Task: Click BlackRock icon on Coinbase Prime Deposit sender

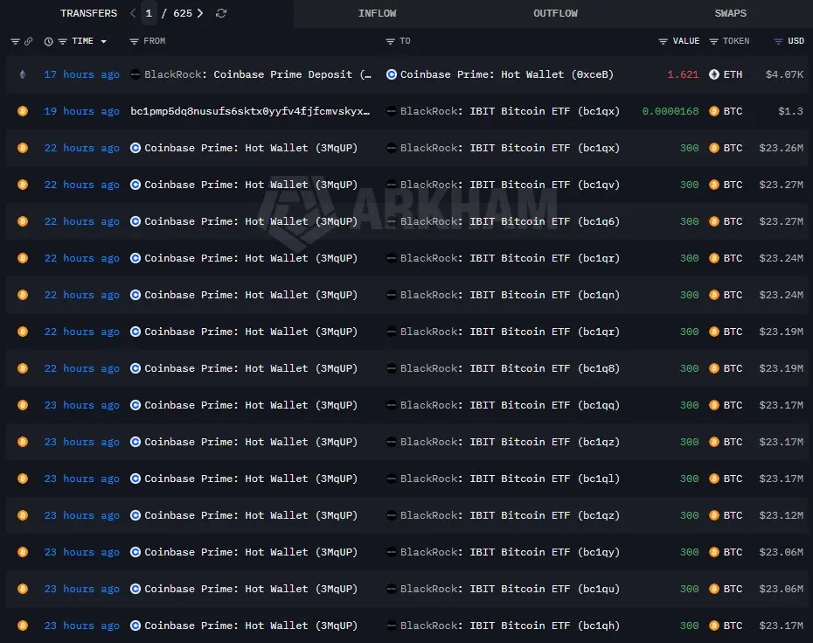Action: [x=135, y=74]
